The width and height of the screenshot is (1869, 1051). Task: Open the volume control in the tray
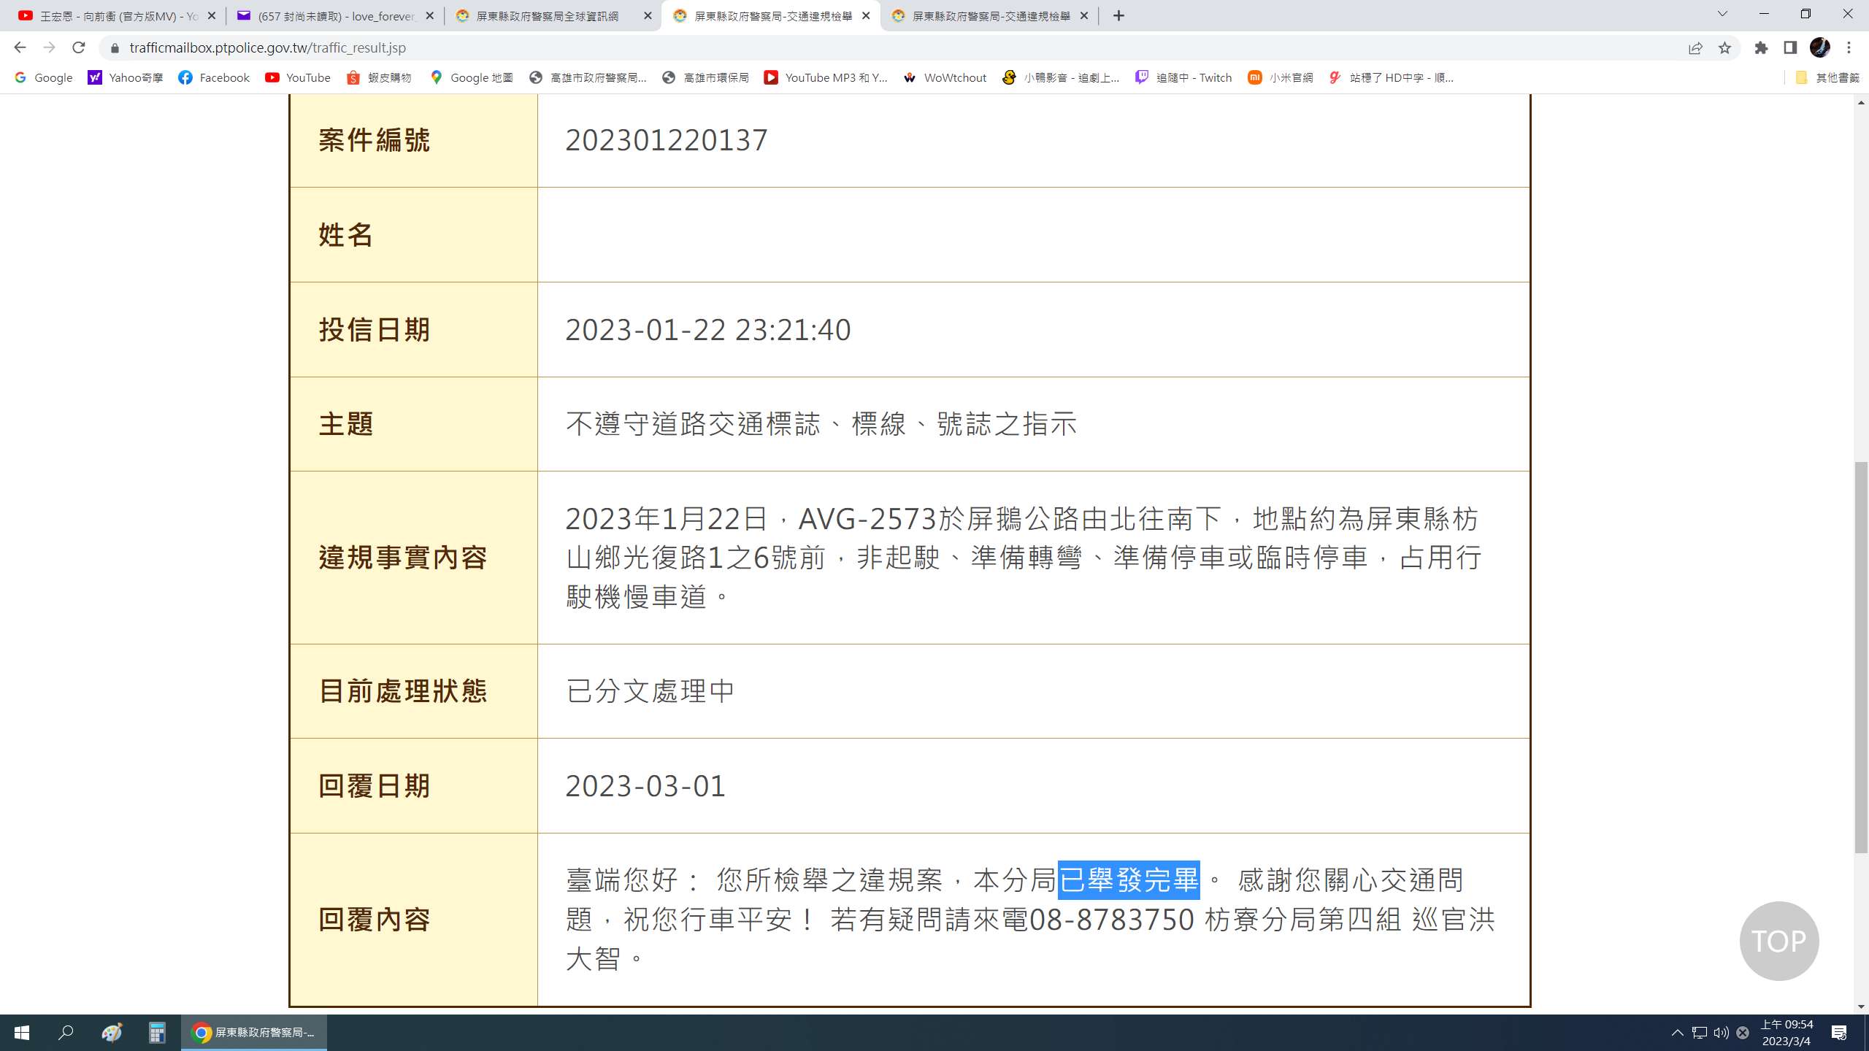pyautogui.click(x=1721, y=1032)
